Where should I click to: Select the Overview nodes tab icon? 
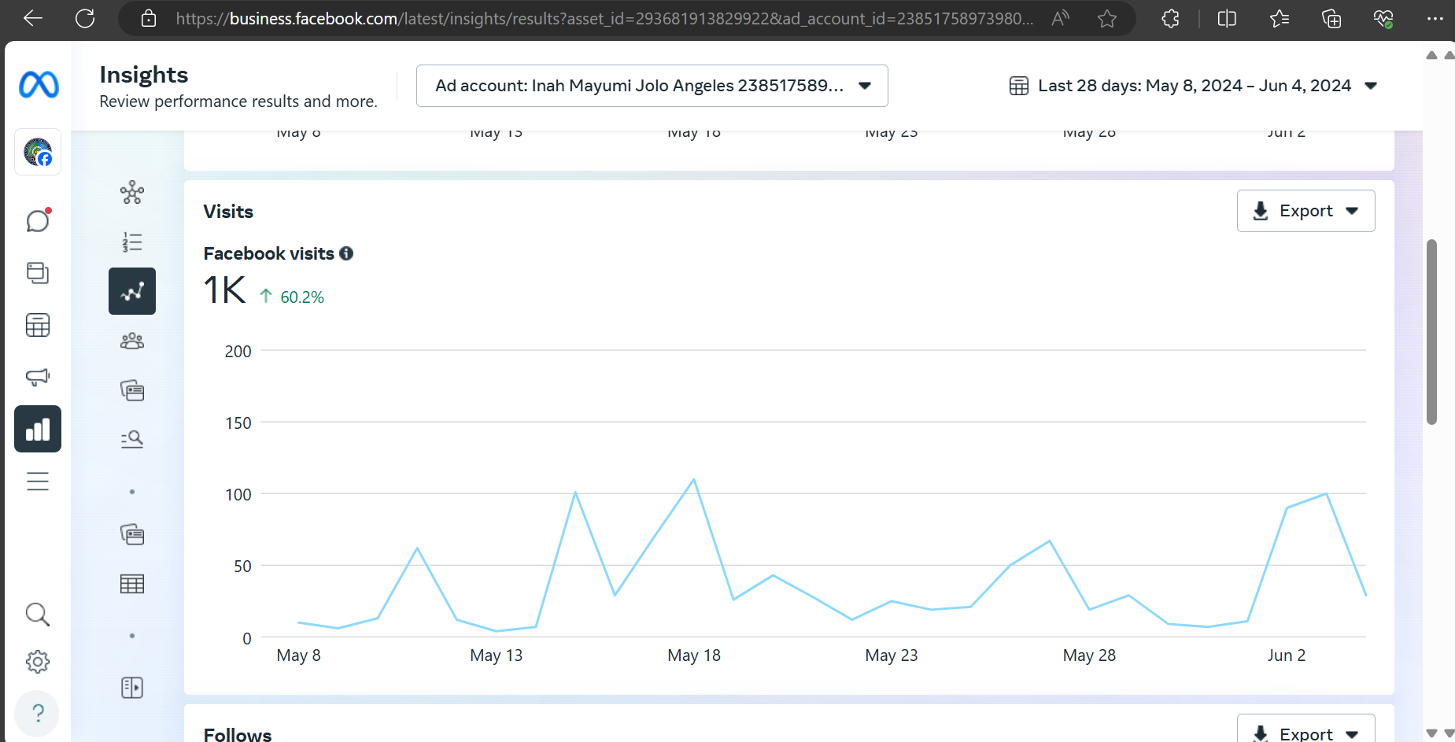132,193
